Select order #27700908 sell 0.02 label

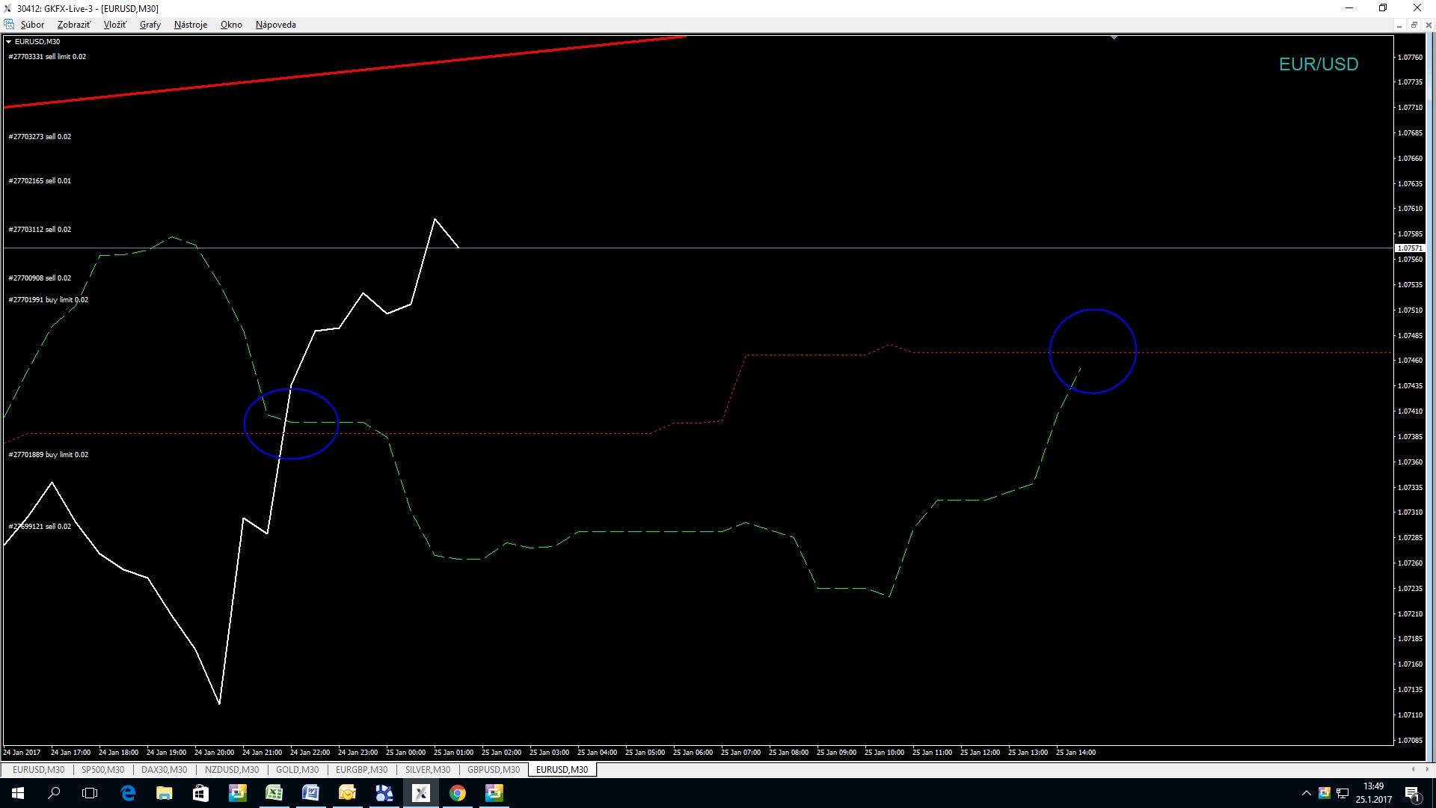tap(40, 278)
